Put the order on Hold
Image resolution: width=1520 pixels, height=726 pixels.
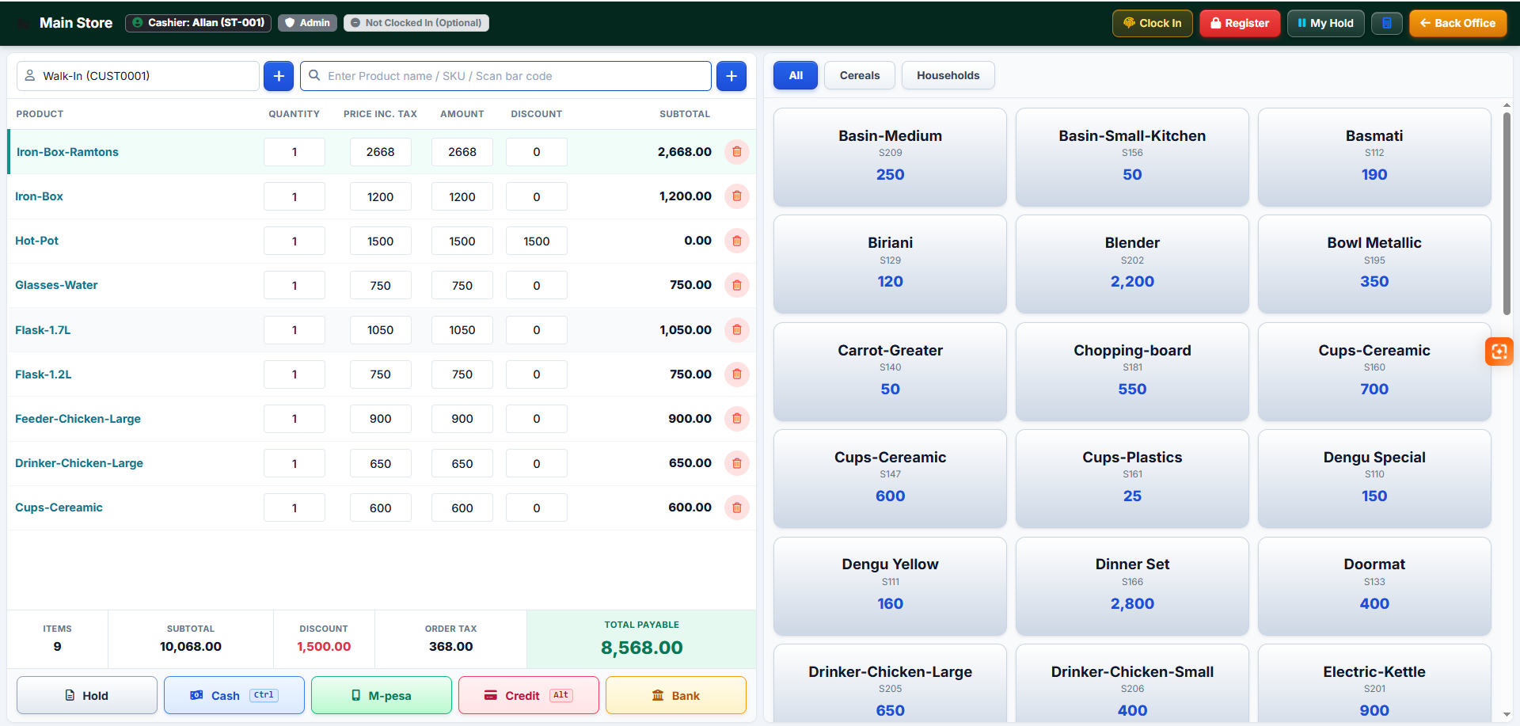coord(87,695)
